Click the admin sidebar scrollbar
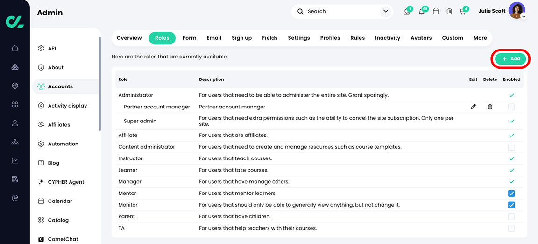 (99, 84)
